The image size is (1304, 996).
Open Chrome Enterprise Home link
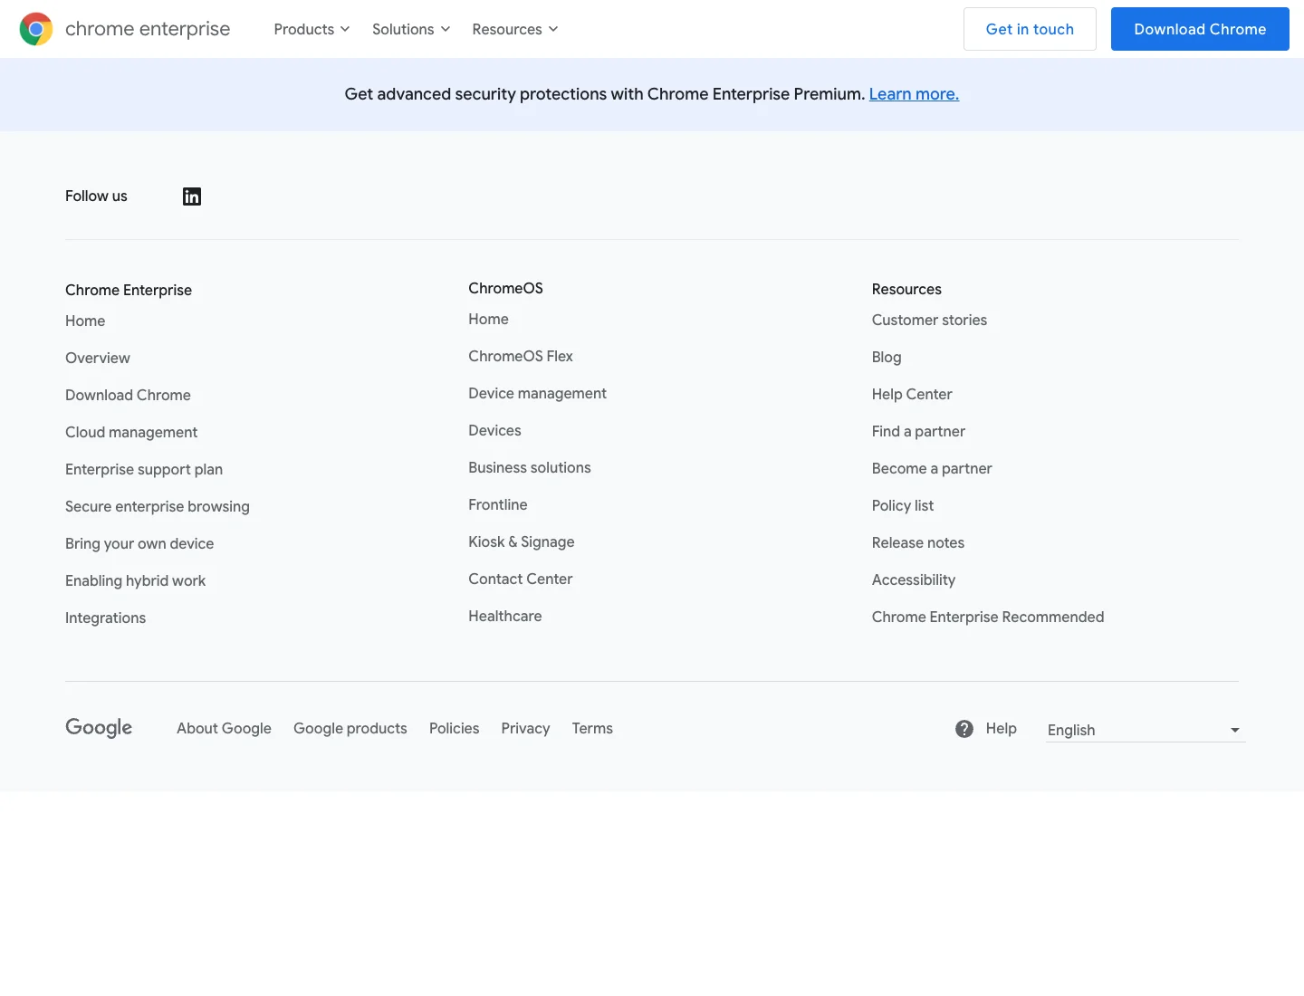85,321
